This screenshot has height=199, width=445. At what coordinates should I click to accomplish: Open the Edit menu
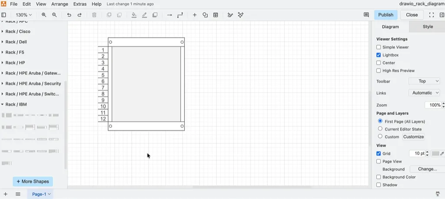coord(27,4)
